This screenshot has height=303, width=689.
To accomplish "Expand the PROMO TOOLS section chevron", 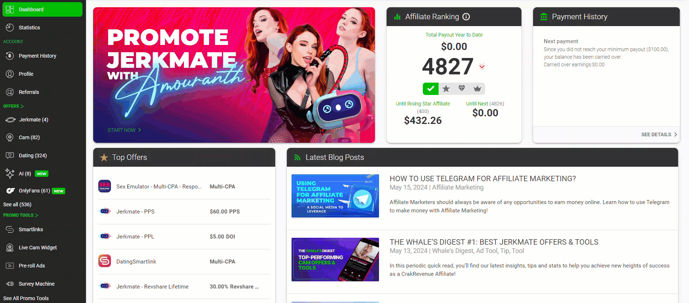I will click(36, 215).
